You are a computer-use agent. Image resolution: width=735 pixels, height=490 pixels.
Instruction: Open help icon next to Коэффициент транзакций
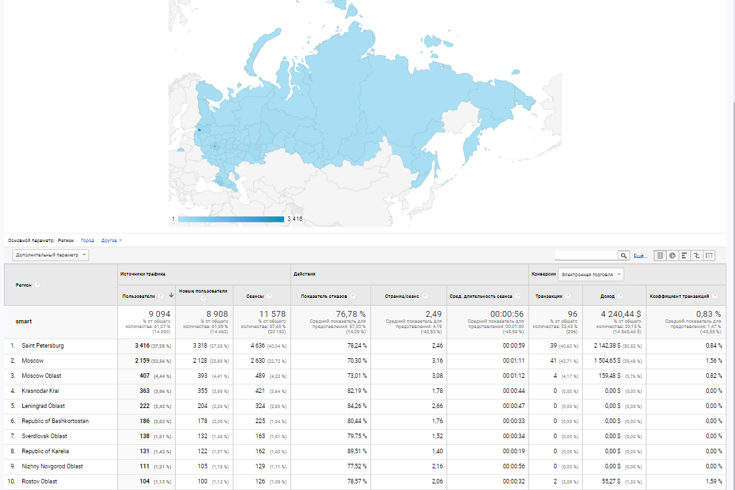[x=715, y=296]
